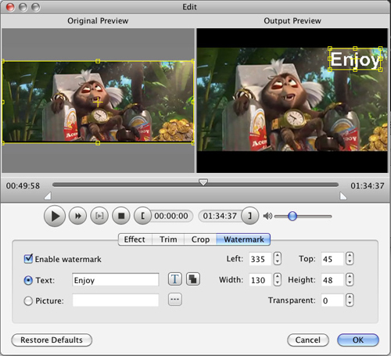Click the Width value stepper
Image resolution: width=391 pixels, height=356 pixels.
[278, 279]
